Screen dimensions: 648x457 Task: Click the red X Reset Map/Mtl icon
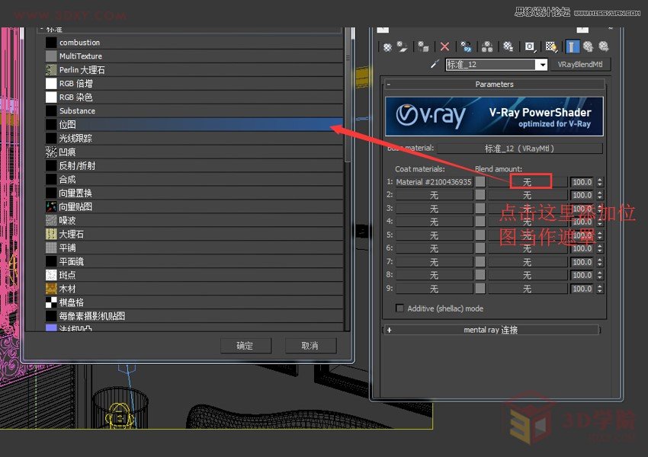pyautogui.click(x=444, y=47)
